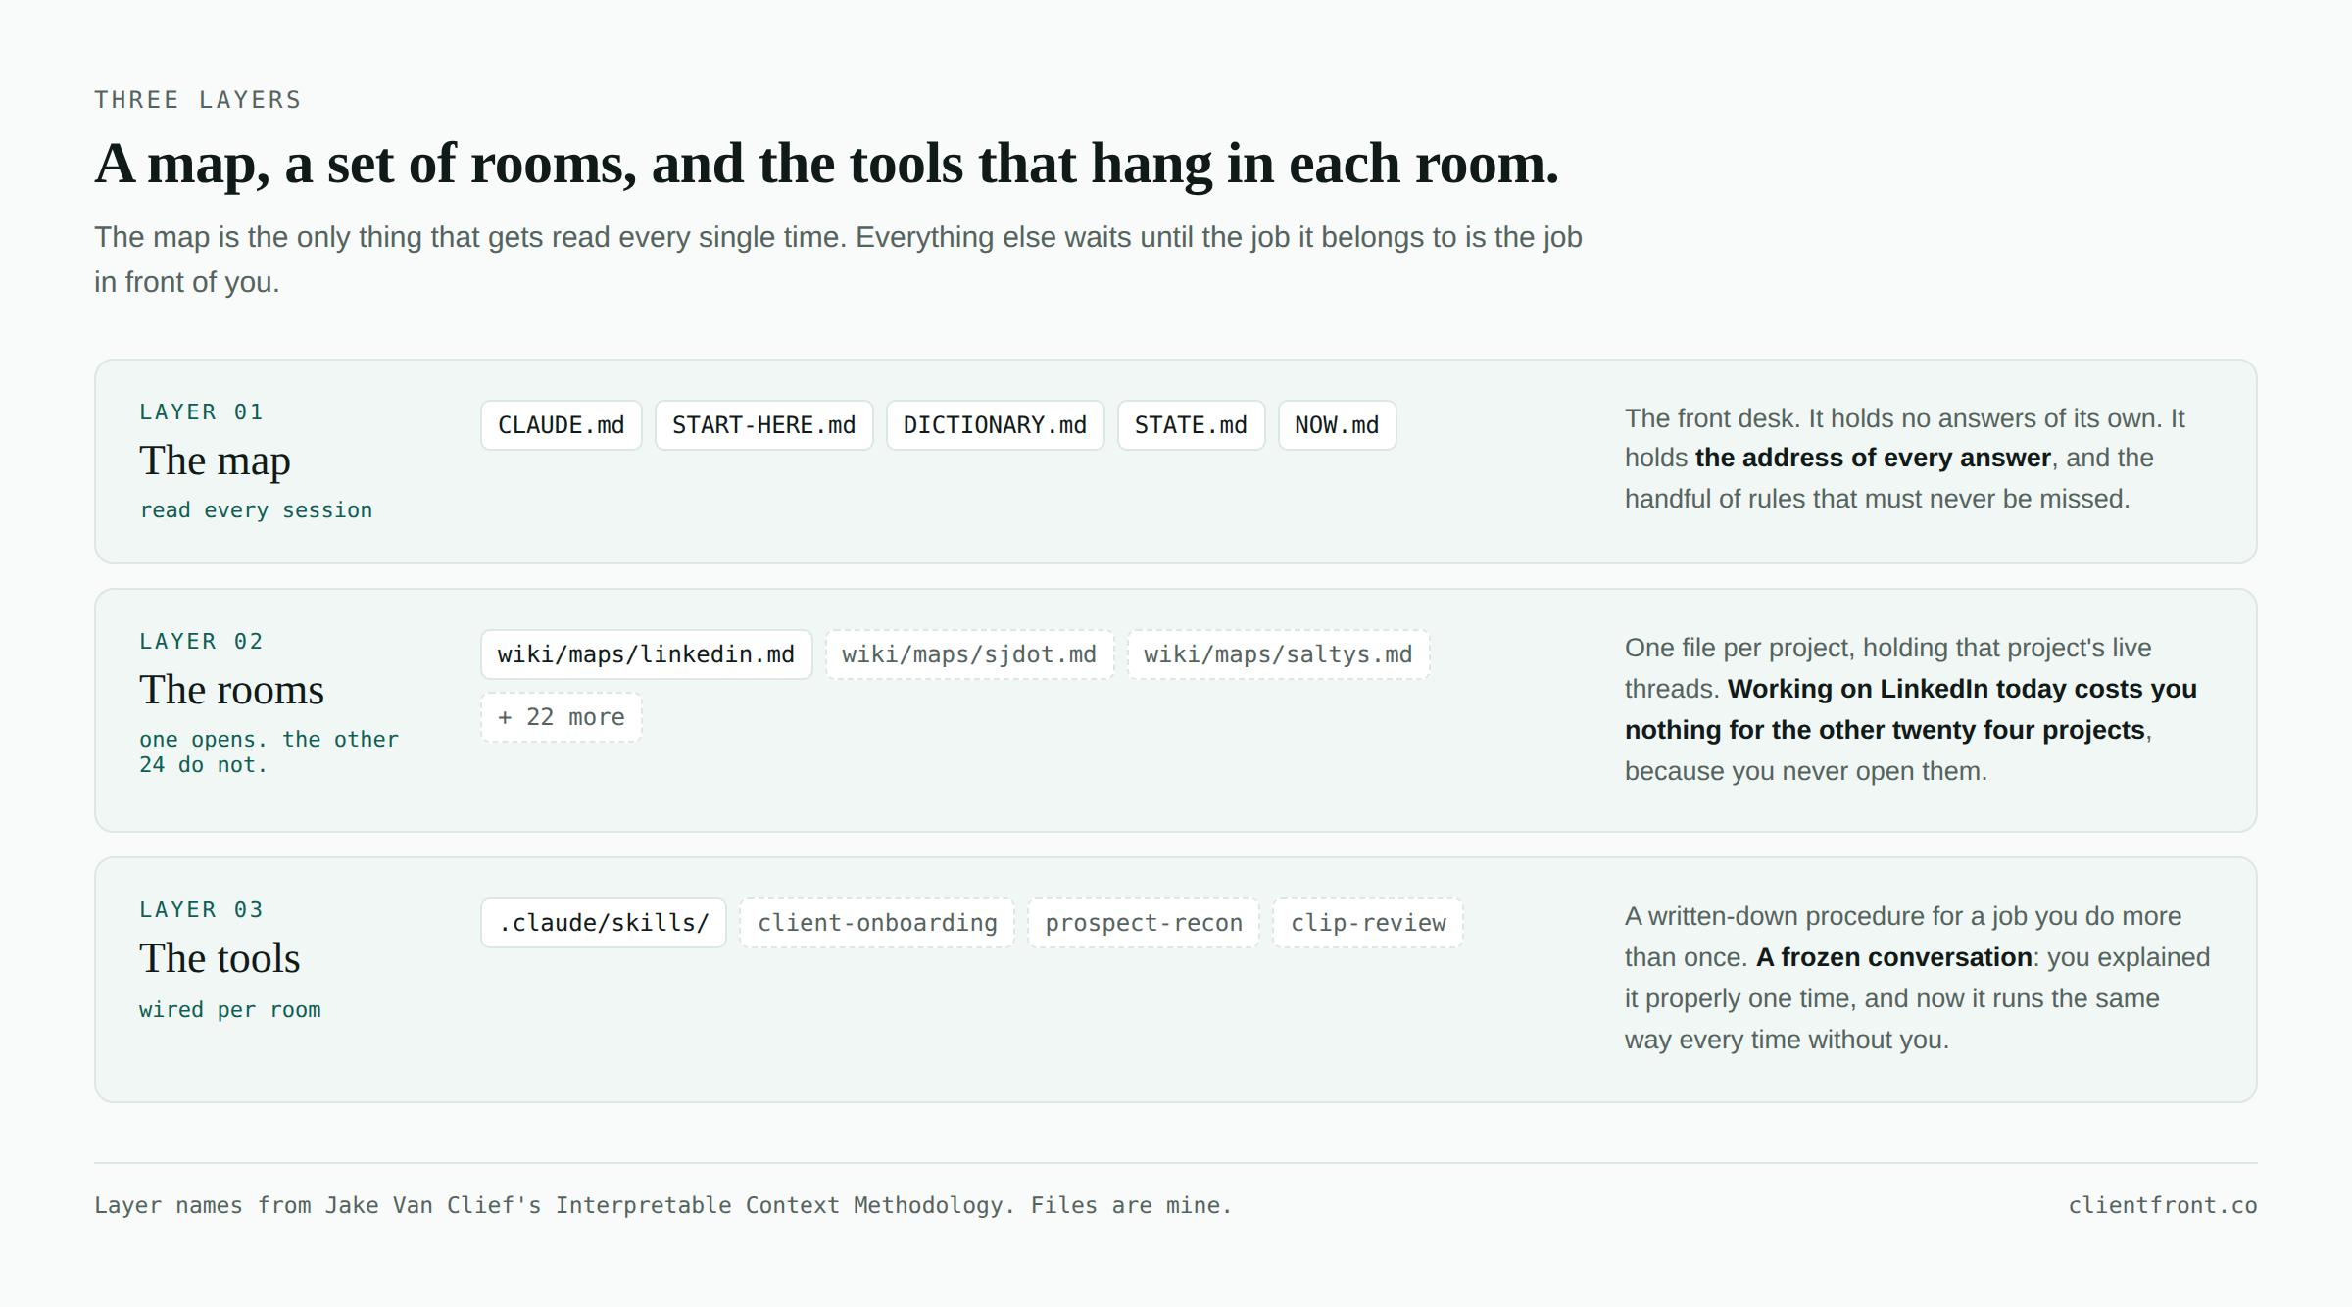Open the prospect-recon skill chip
This screenshot has height=1307, width=2352.
1144,923
